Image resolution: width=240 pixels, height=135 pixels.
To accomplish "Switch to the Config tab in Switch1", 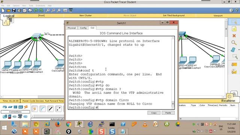I will pos(83,28).
